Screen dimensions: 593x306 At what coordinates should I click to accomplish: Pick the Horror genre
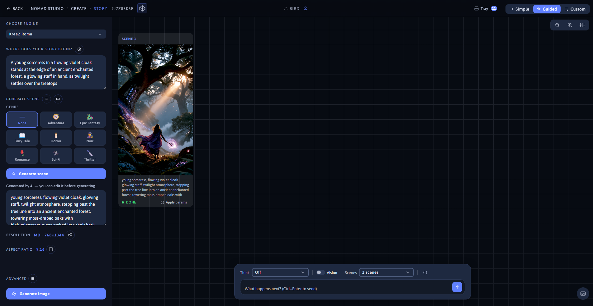pyautogui.click(x=56, y=138)
